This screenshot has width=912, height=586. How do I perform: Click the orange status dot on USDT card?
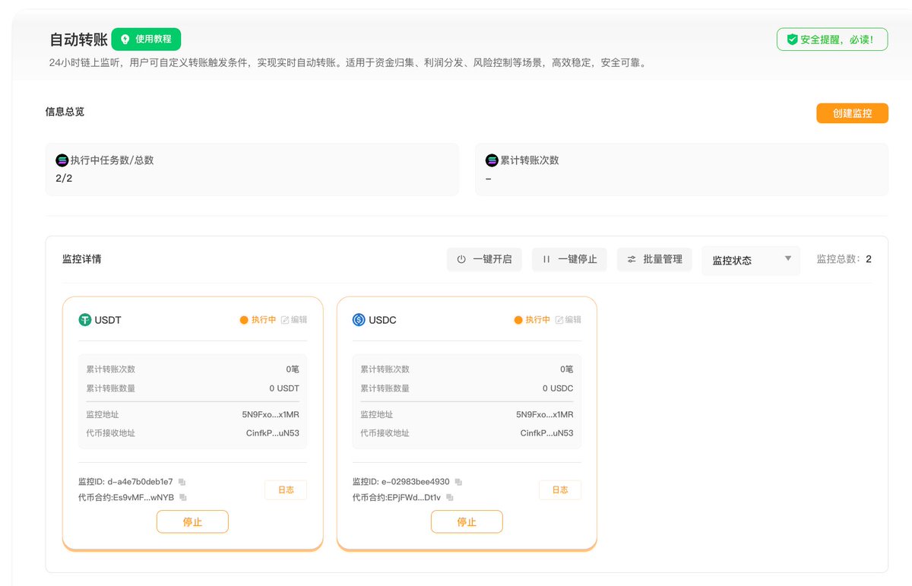[x=244, y=320]
